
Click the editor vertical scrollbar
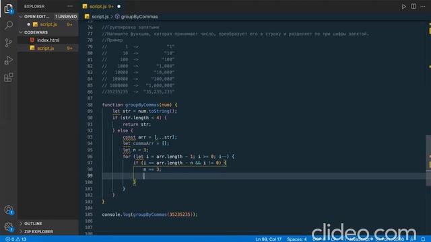(x=428, y=161)
